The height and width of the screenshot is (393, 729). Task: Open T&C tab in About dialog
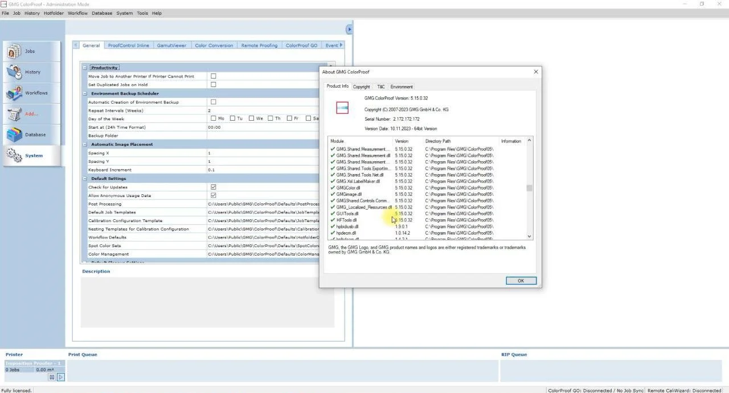[x=380, y=87]
